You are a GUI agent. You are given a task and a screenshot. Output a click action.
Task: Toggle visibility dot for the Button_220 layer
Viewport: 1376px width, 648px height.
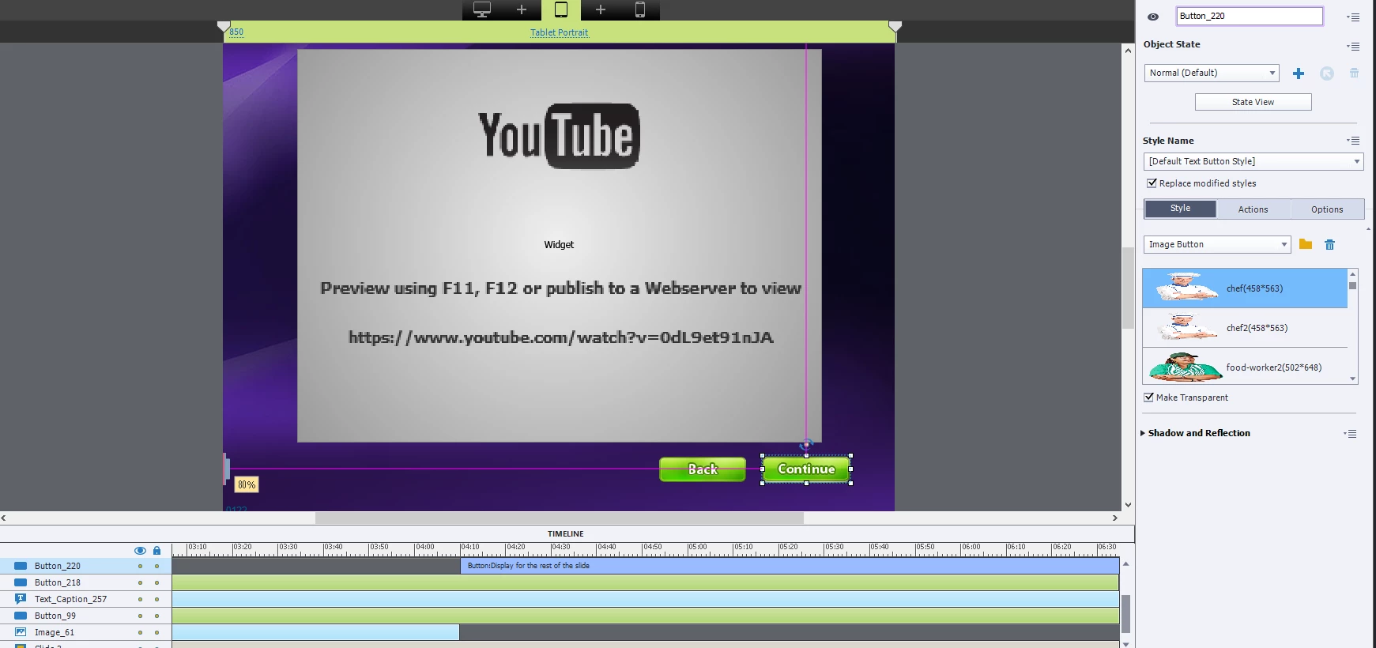pyautogui.click(x=141, y=566)
